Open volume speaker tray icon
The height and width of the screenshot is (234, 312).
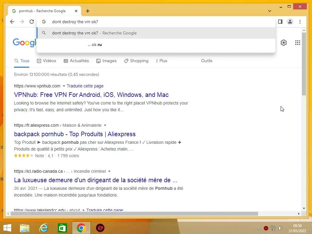(280, 228)
